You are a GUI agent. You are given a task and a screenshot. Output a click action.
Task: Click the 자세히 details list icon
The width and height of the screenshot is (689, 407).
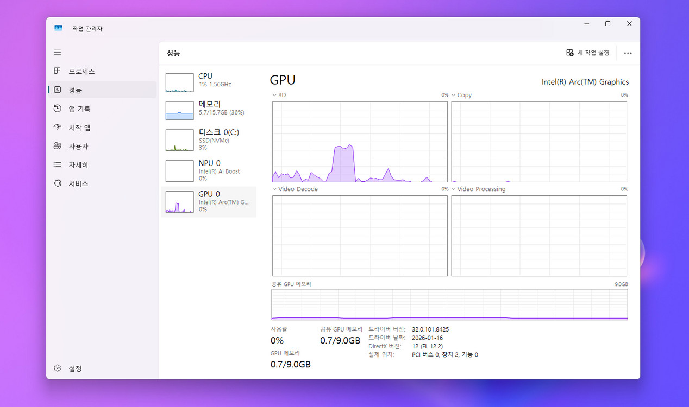pos(58,164)
